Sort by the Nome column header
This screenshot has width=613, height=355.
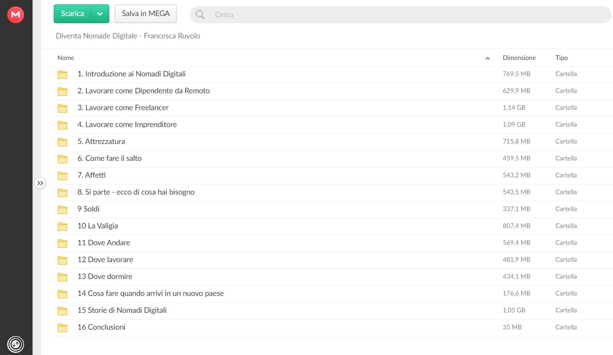coord(66,58)
